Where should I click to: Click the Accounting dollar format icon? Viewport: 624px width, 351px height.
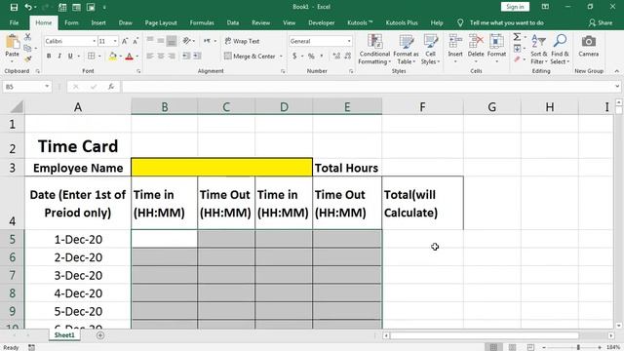coord(294,57)
